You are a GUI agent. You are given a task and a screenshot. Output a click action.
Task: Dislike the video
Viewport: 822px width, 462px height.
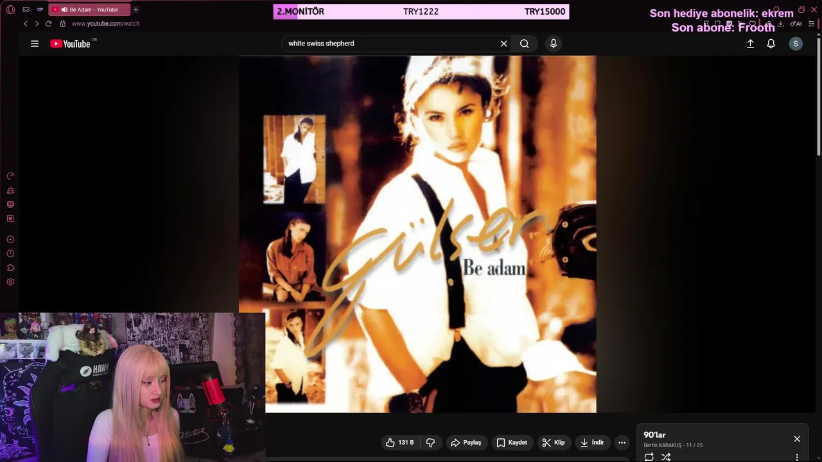[430, 442]
